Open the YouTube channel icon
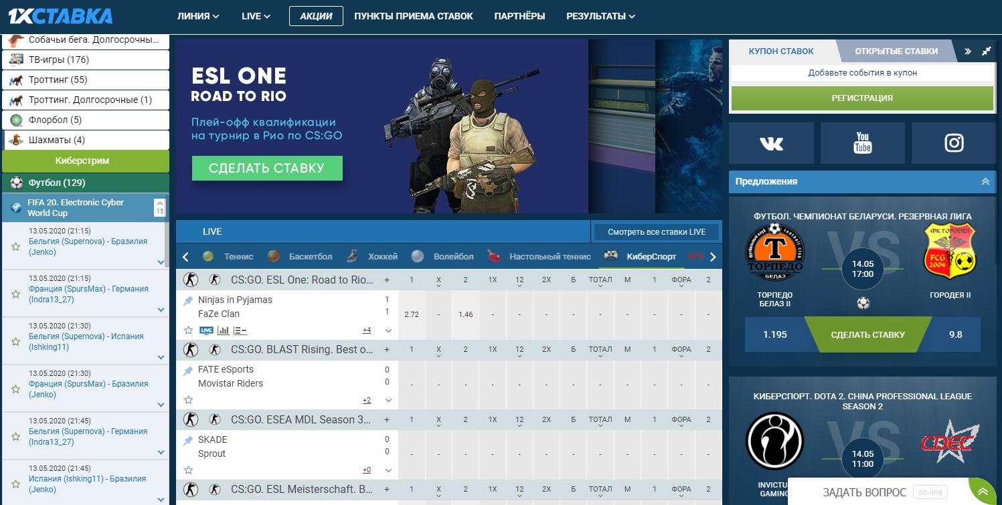 862,143
